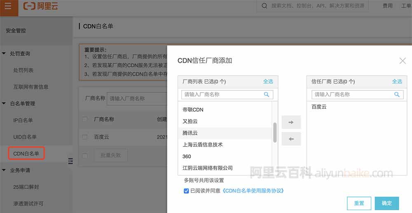Open the 费用 menu
Screen dimensions: 412x213
tap(387, 6)
